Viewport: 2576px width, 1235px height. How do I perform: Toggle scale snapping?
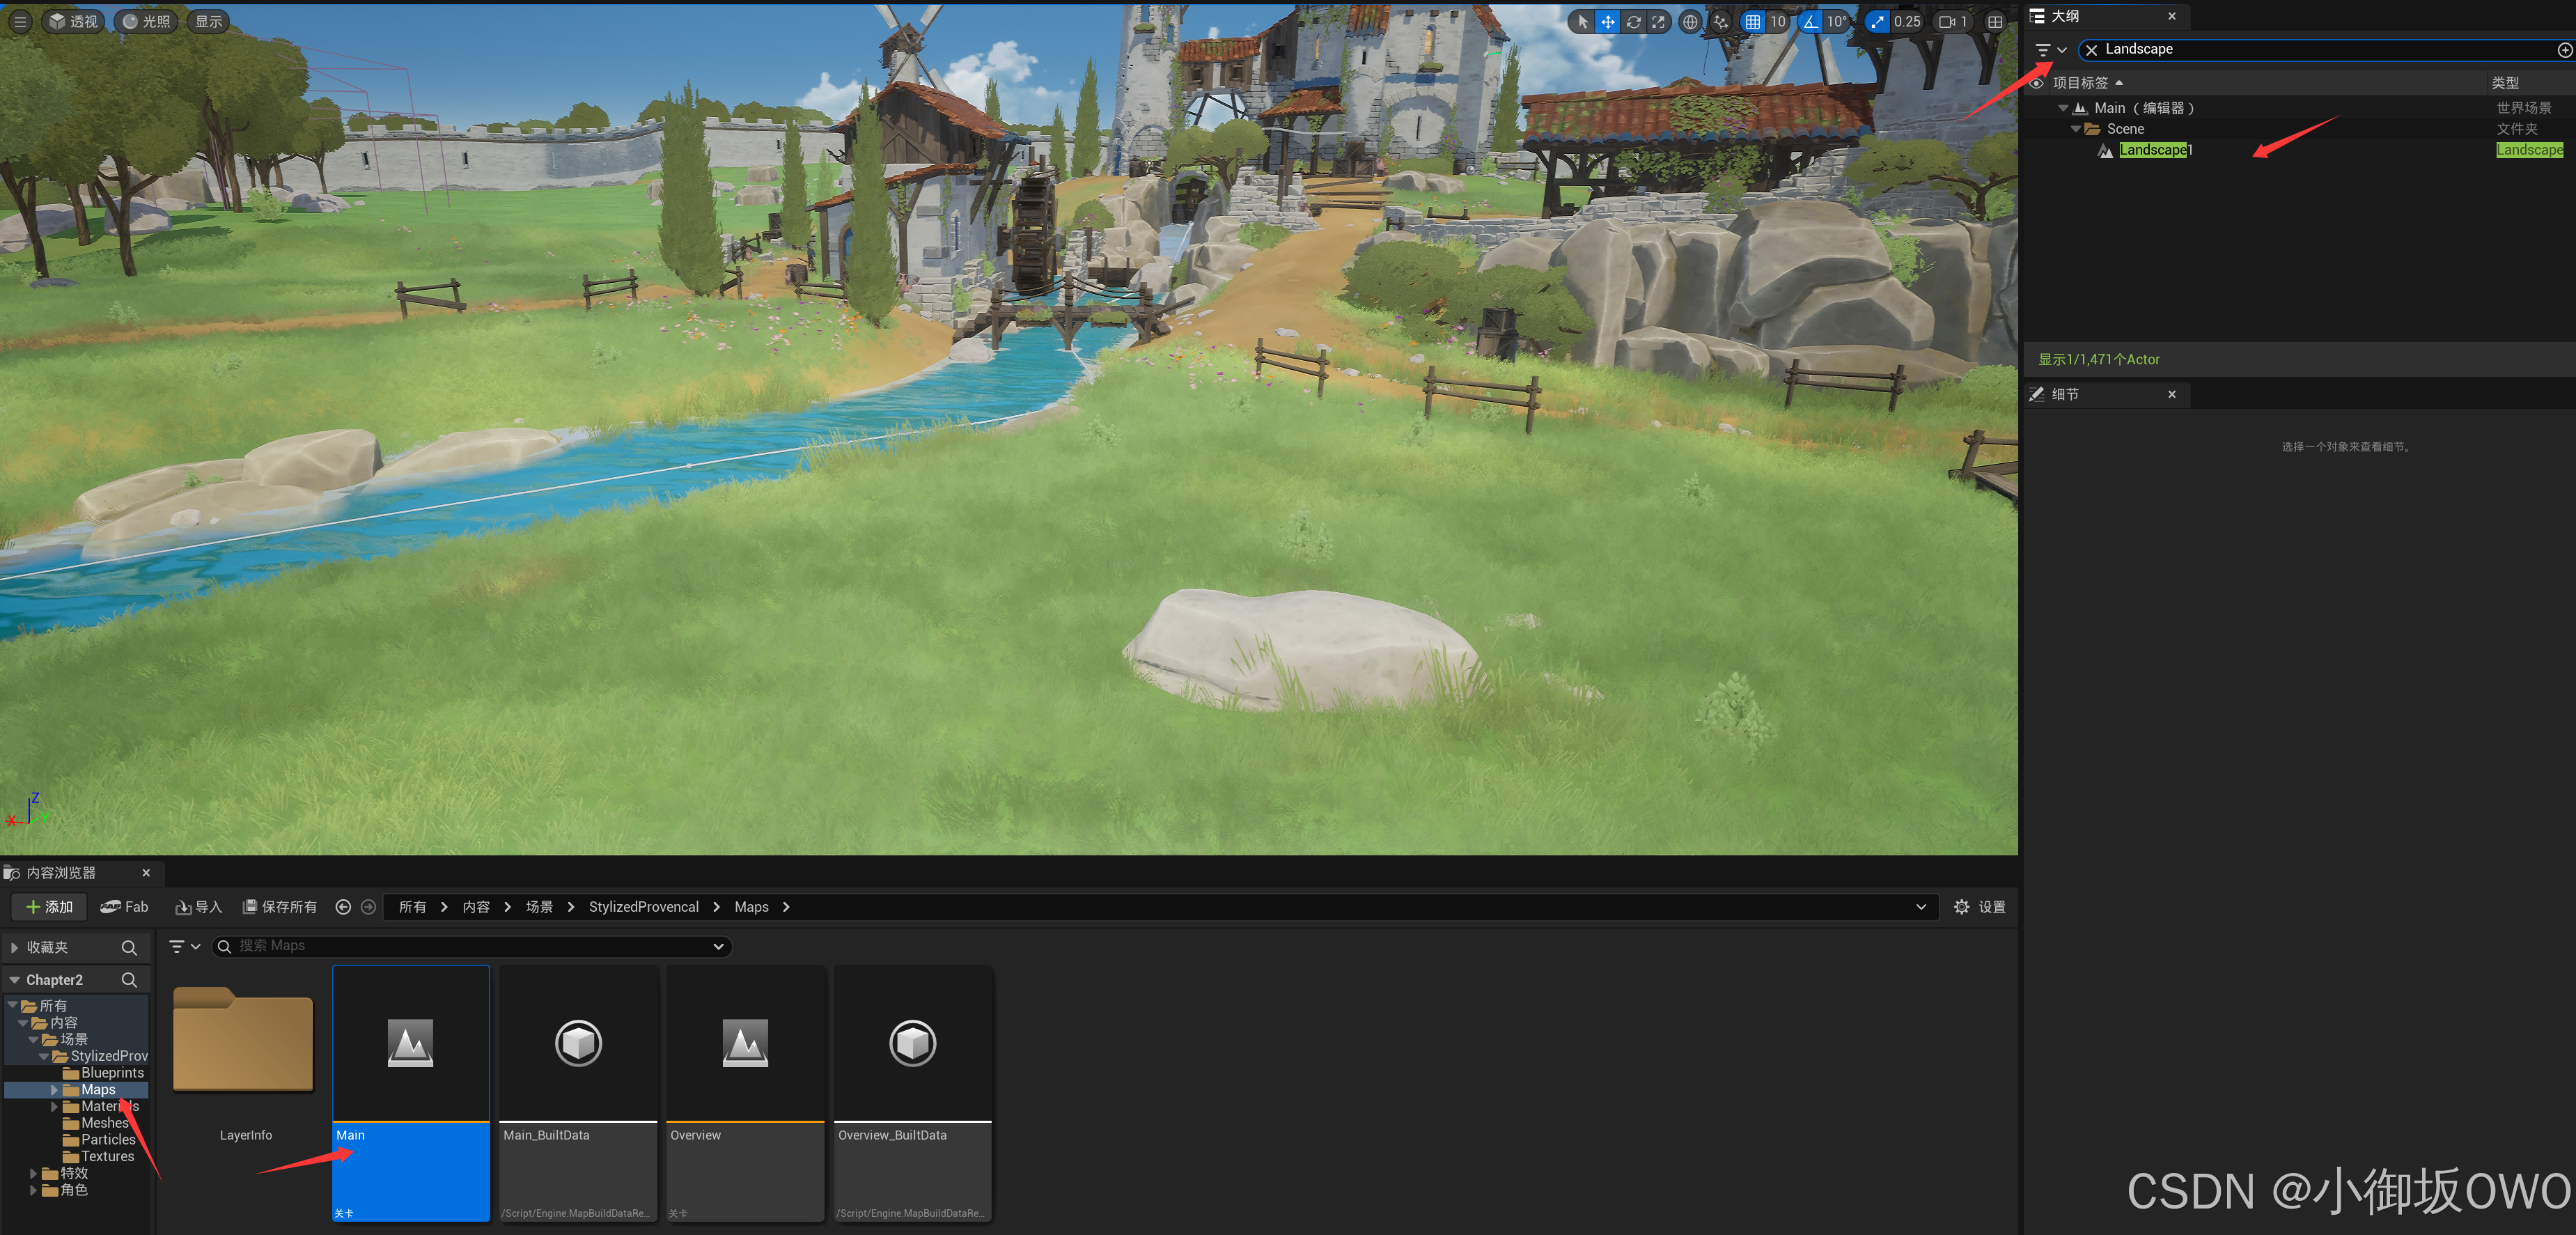[x=1877, y=21]
